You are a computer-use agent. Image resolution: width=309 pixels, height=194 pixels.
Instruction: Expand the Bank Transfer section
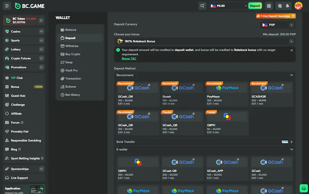point(291,142)
